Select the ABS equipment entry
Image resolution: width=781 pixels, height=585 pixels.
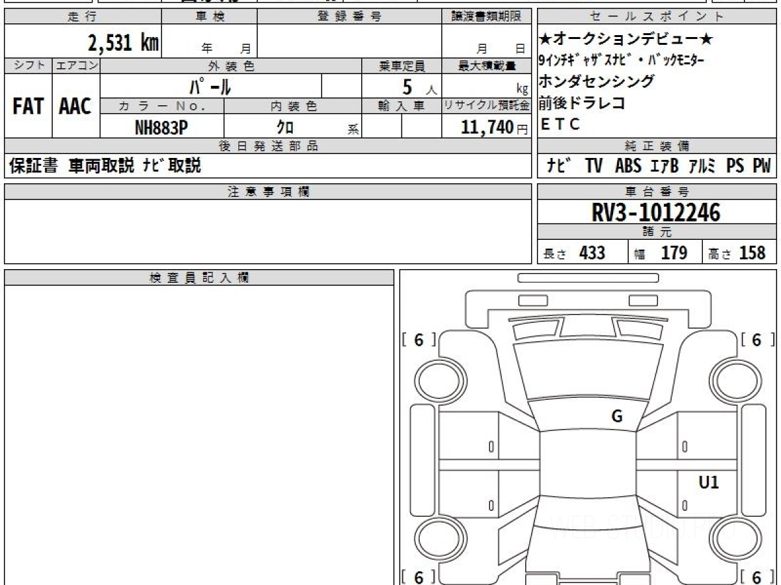pyautogui.click(x=628, y=166)
